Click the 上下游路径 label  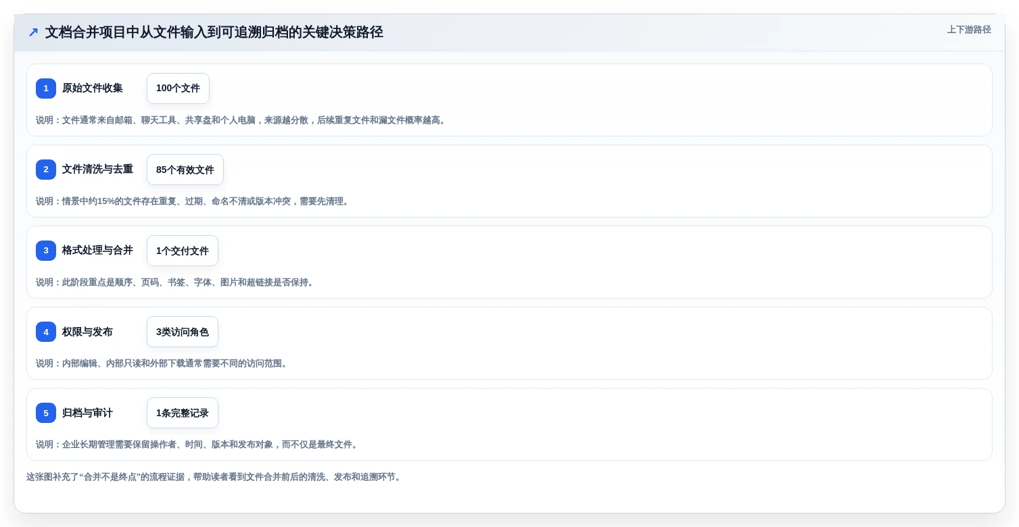(969, 30)
